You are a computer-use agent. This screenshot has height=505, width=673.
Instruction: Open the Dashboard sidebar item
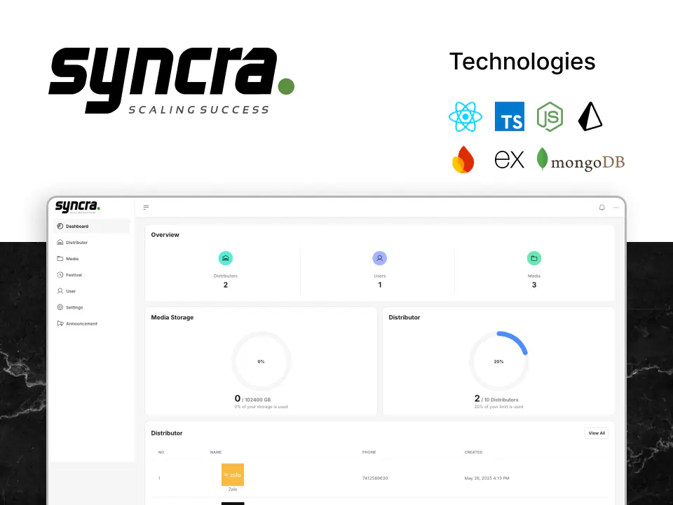(x=91, y=227)
